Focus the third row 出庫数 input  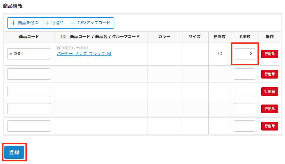click(244, 92)
